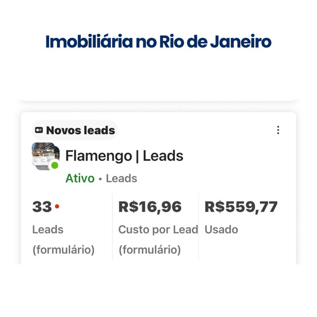Click the Novos leads label text
The width and height of the screenshot is (317, 317).
(x=80, y=130)
